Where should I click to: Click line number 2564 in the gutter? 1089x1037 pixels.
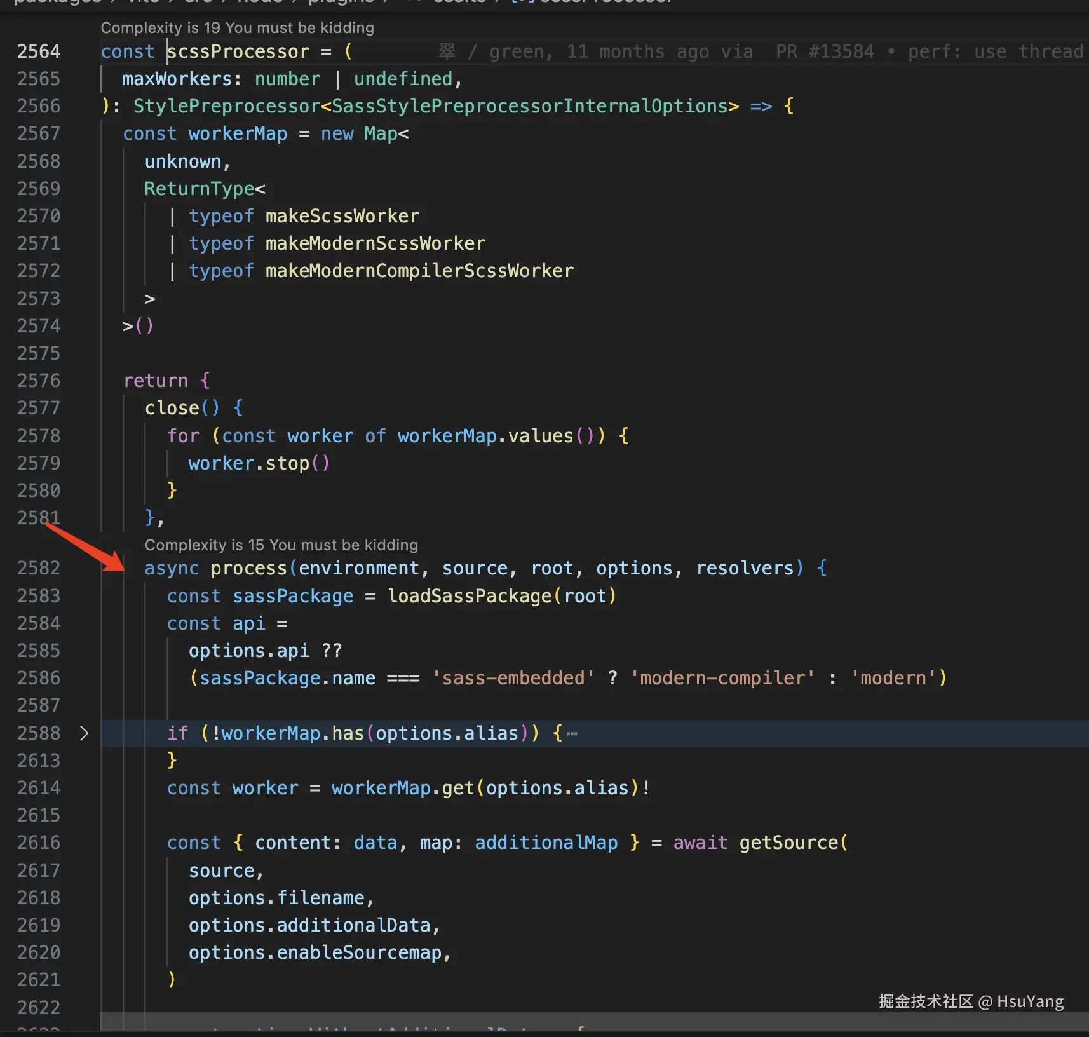(39, 51)
